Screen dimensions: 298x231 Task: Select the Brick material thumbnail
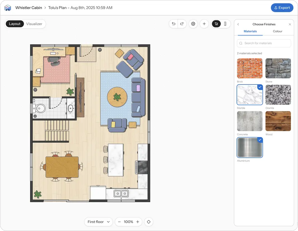tap(250, 68)
